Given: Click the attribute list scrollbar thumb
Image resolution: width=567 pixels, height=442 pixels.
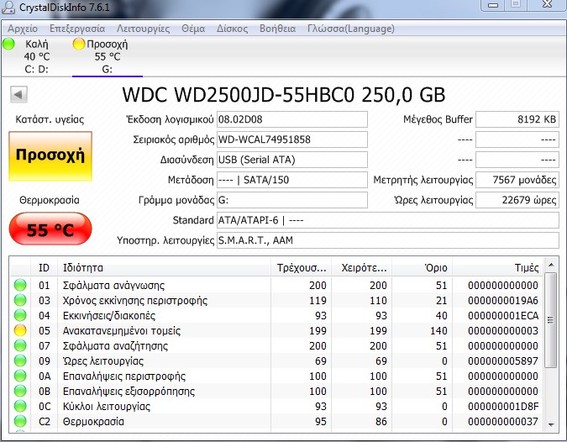Looking at the screenshot, I should (x=551, y=320).
